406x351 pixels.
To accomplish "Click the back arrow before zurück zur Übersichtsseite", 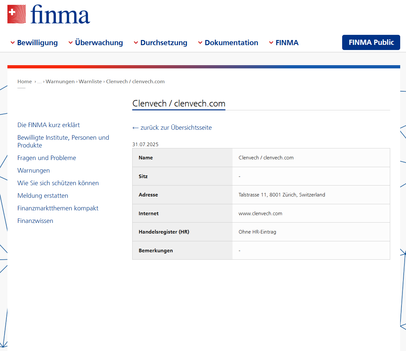I will pyautogui.click(x=135, y=128).
